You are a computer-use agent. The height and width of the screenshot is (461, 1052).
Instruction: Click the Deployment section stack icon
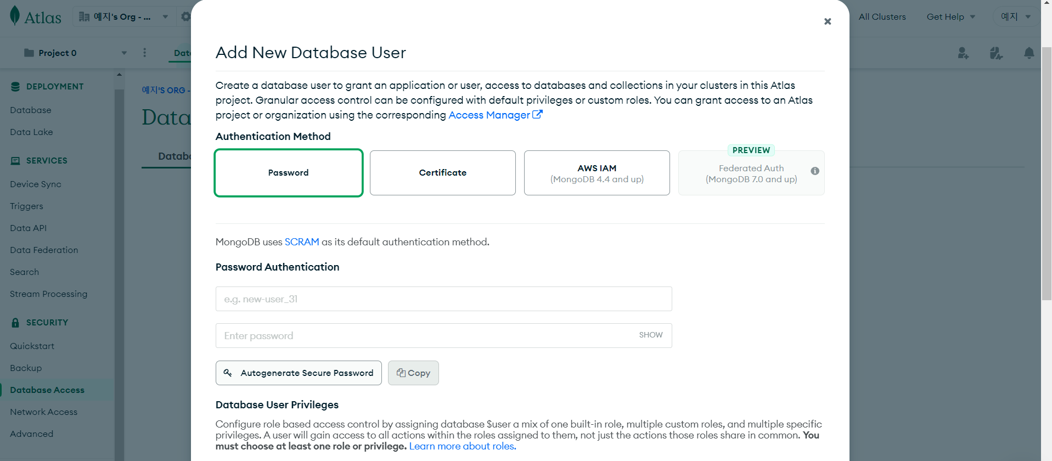[x=15, y=87]
